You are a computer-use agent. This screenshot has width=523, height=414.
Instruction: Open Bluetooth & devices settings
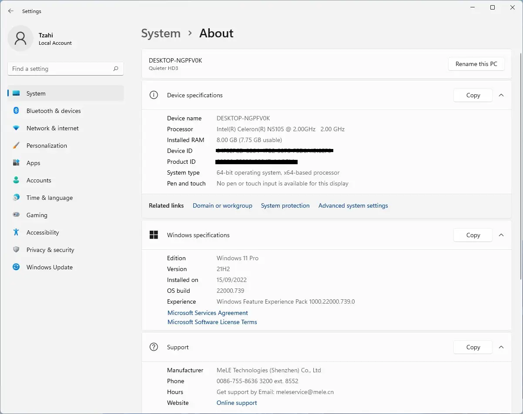(66, 111)
